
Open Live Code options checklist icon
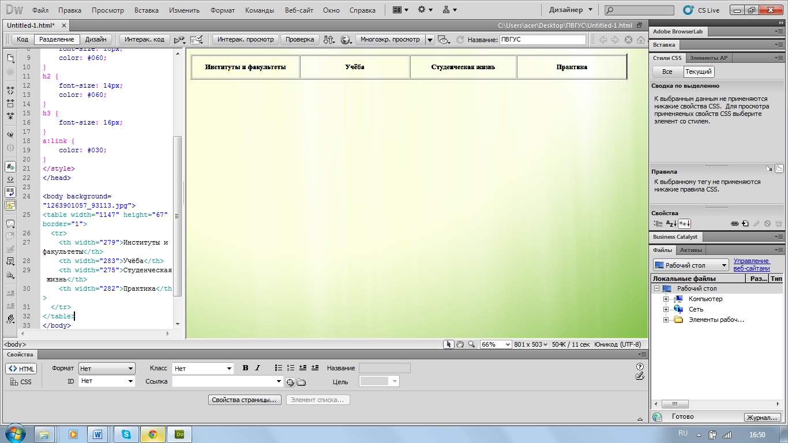[197, 40]
